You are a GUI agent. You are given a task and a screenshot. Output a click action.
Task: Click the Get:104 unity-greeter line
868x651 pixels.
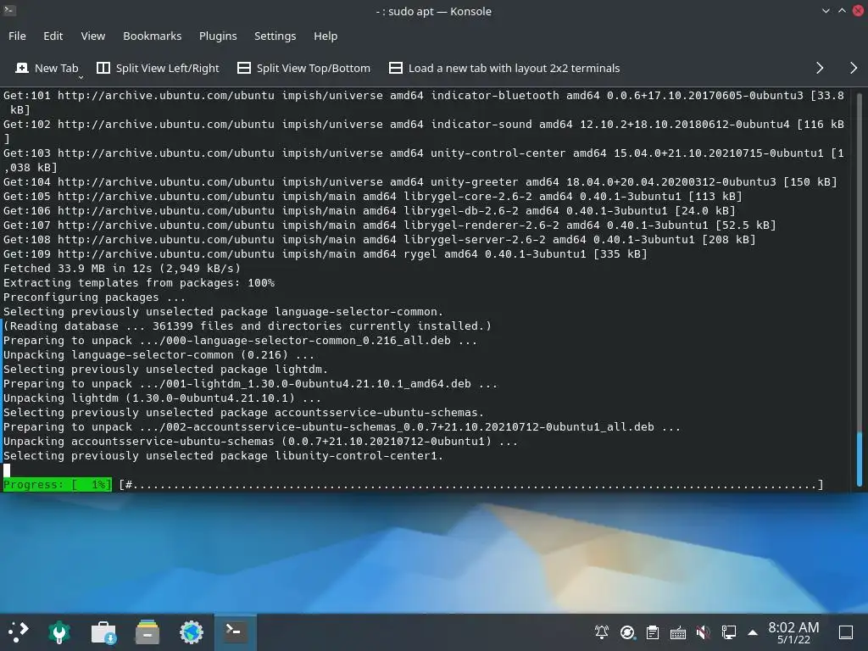coord(420,182)
